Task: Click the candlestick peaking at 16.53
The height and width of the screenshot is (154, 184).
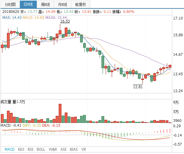Action: tap(60, 32)
